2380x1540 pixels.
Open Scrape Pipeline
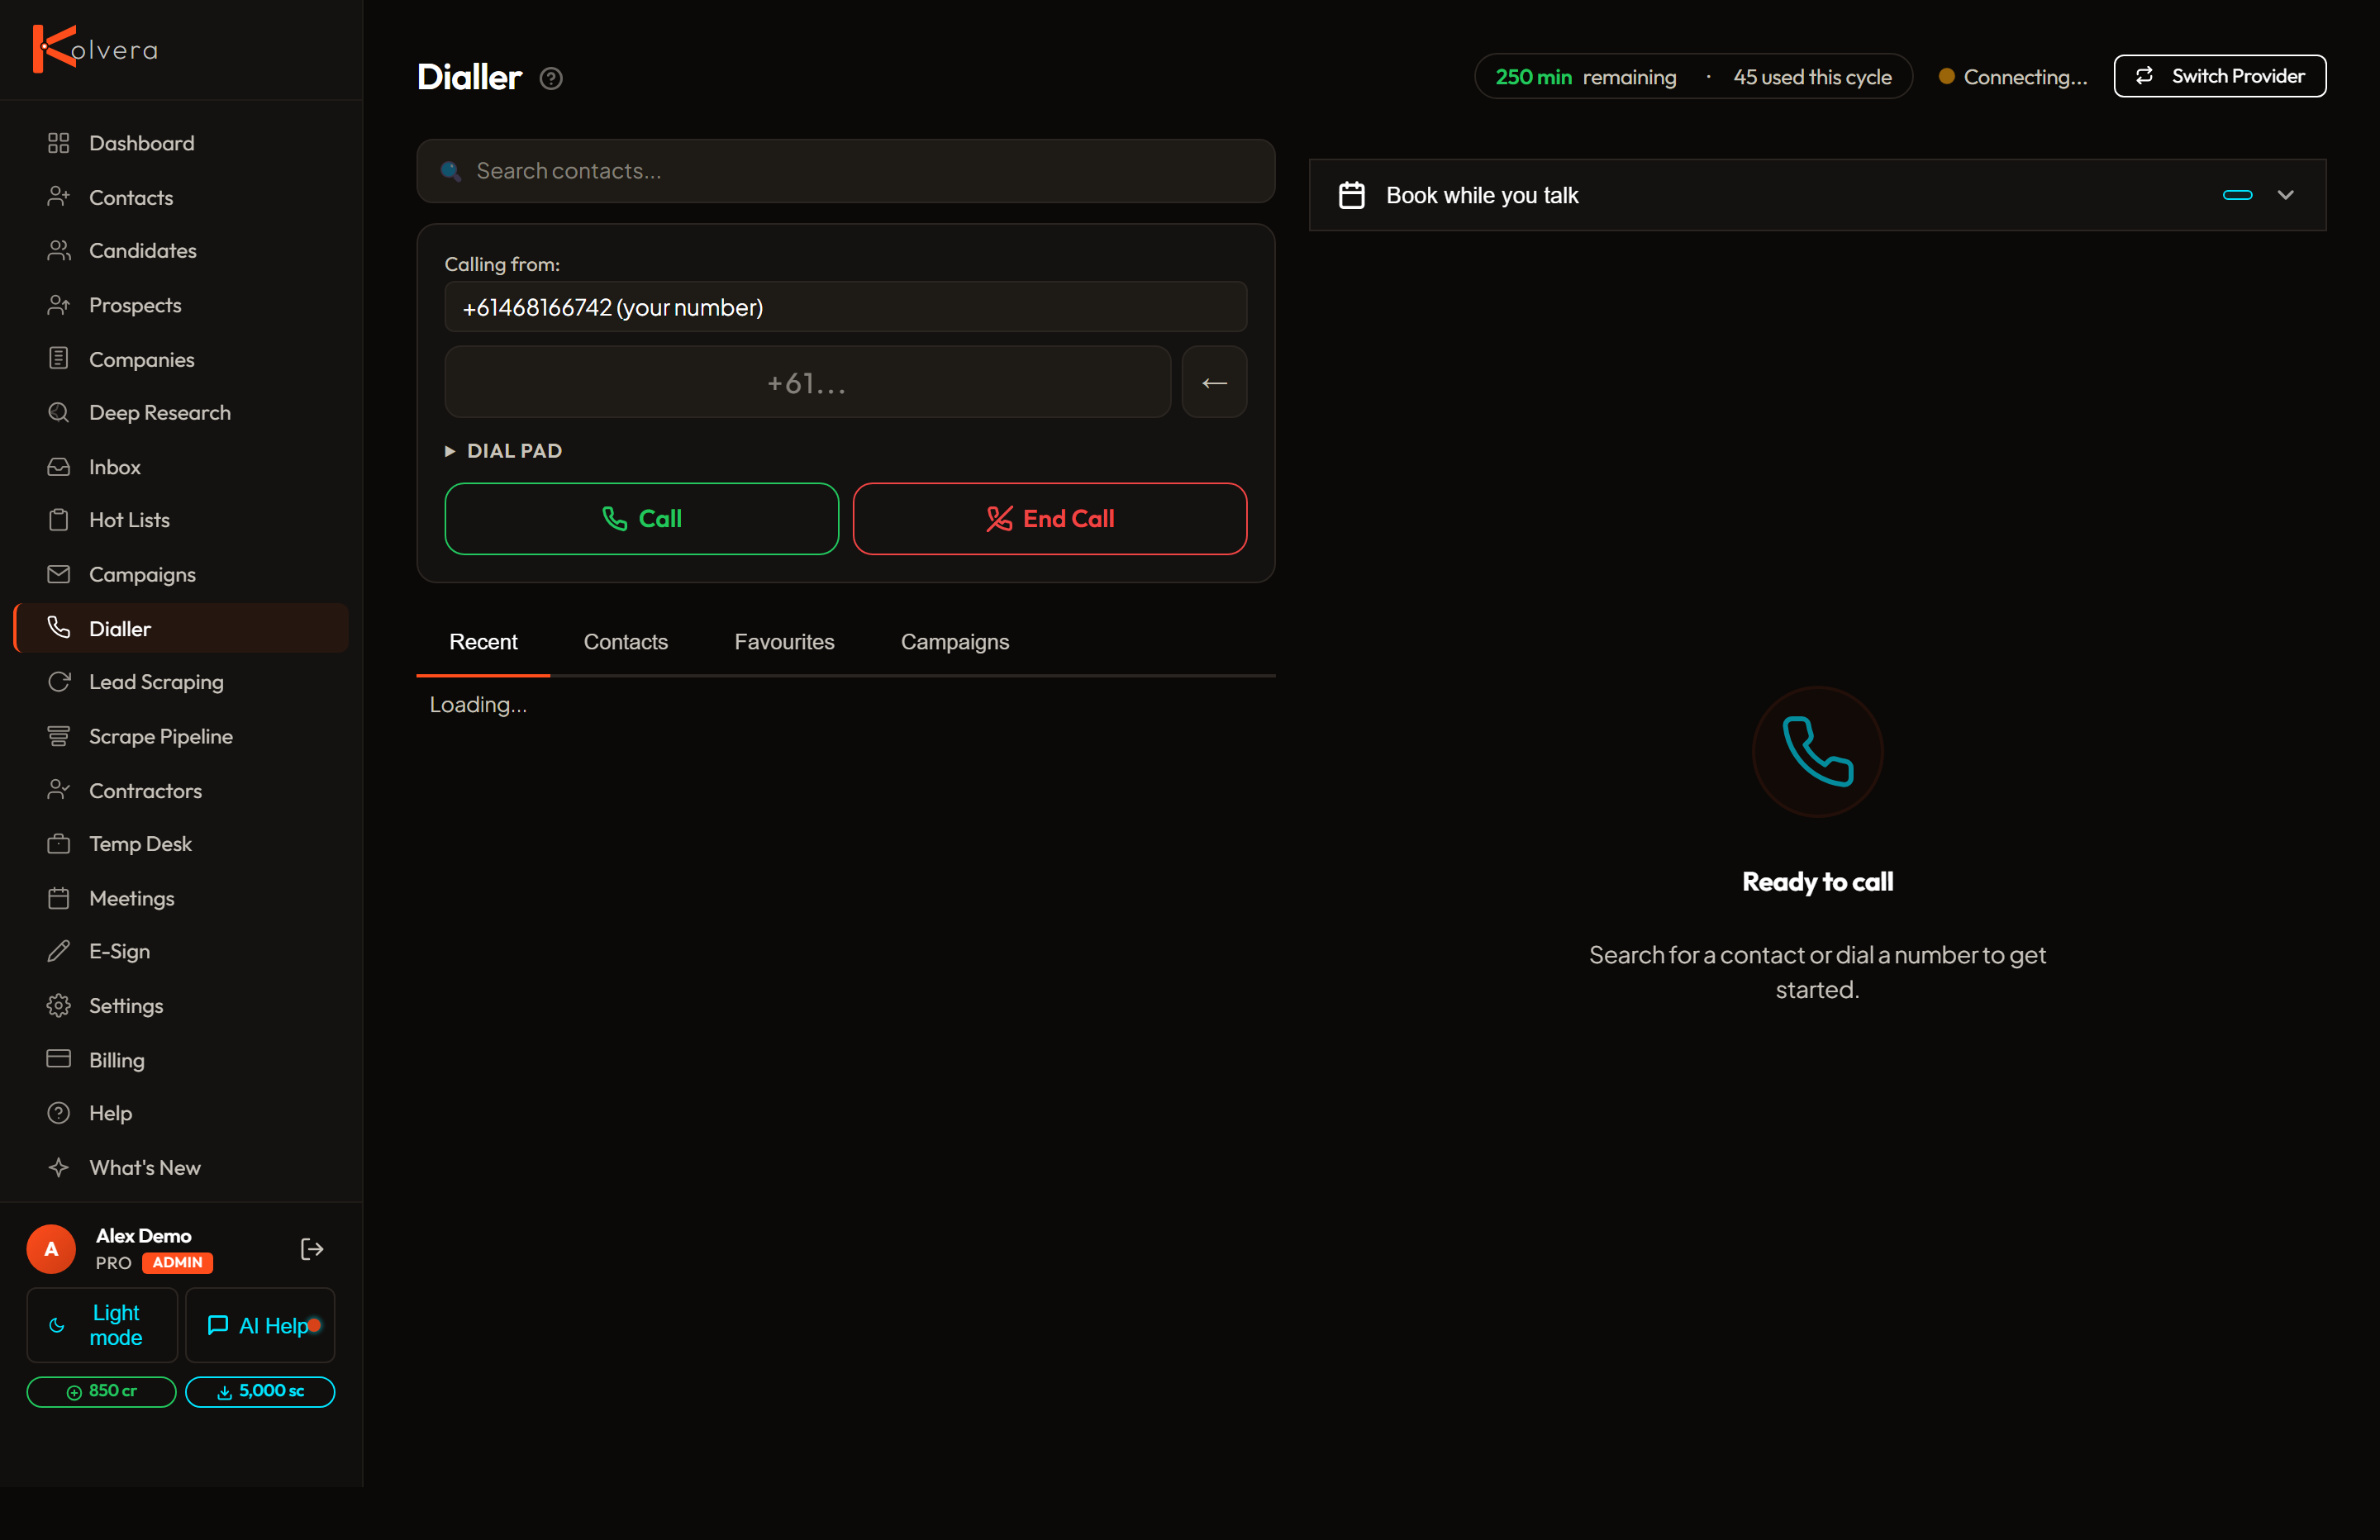(181, 736)
